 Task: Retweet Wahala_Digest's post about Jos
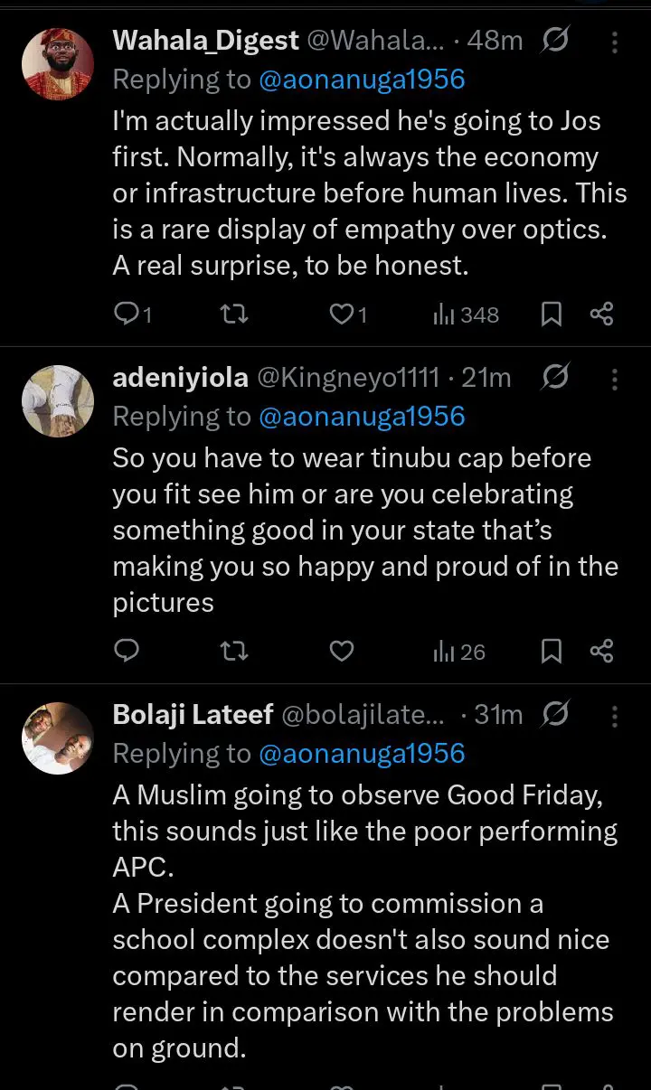click(234, 314)
